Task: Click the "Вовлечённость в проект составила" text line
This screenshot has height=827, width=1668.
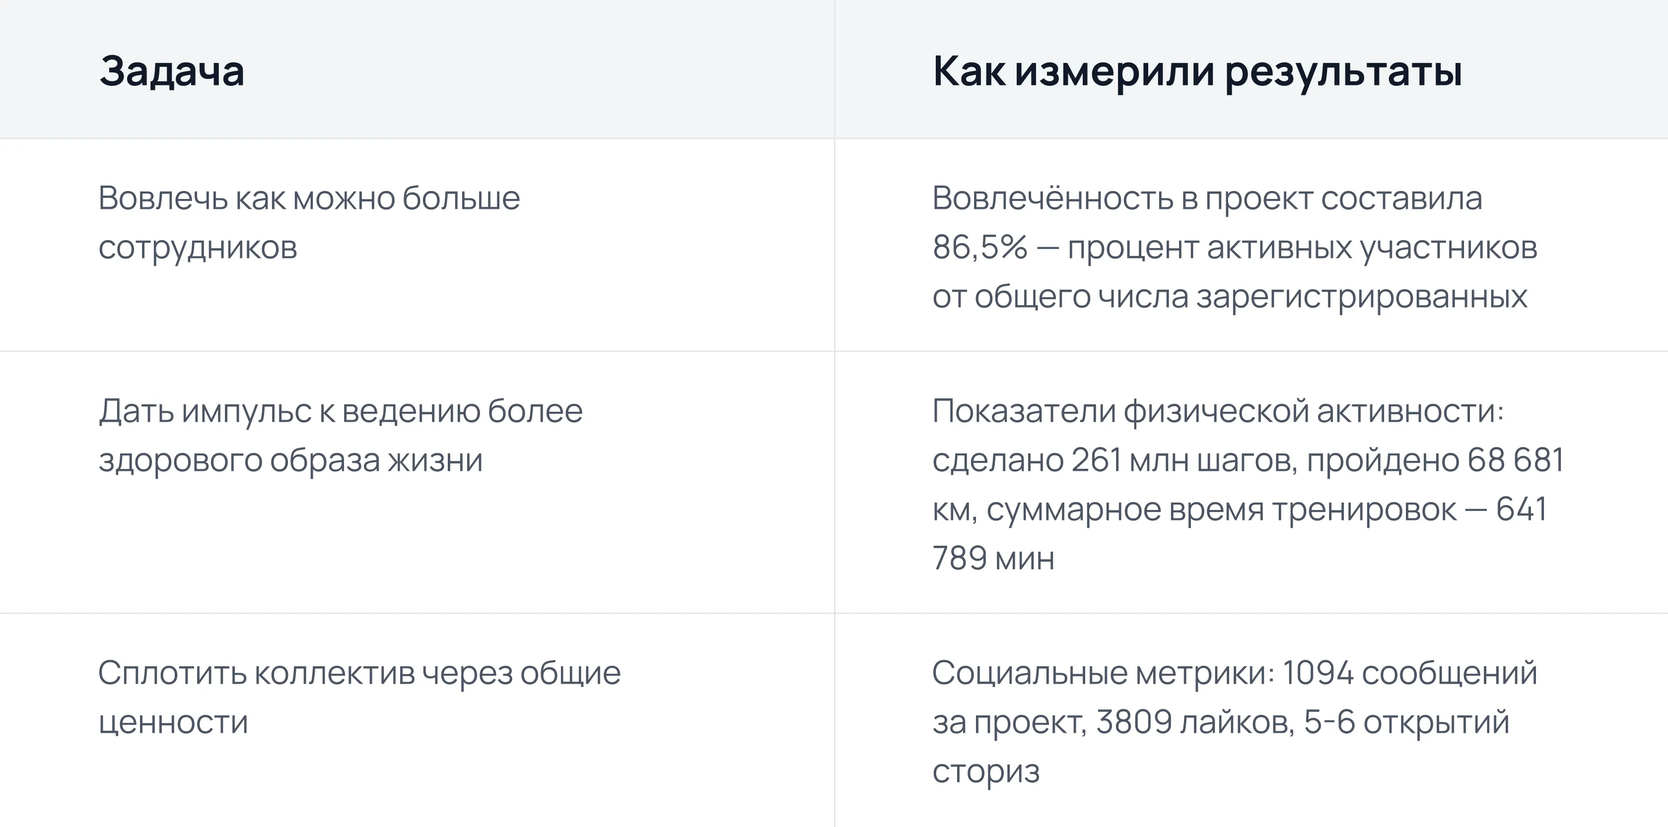Action: 1207,198
